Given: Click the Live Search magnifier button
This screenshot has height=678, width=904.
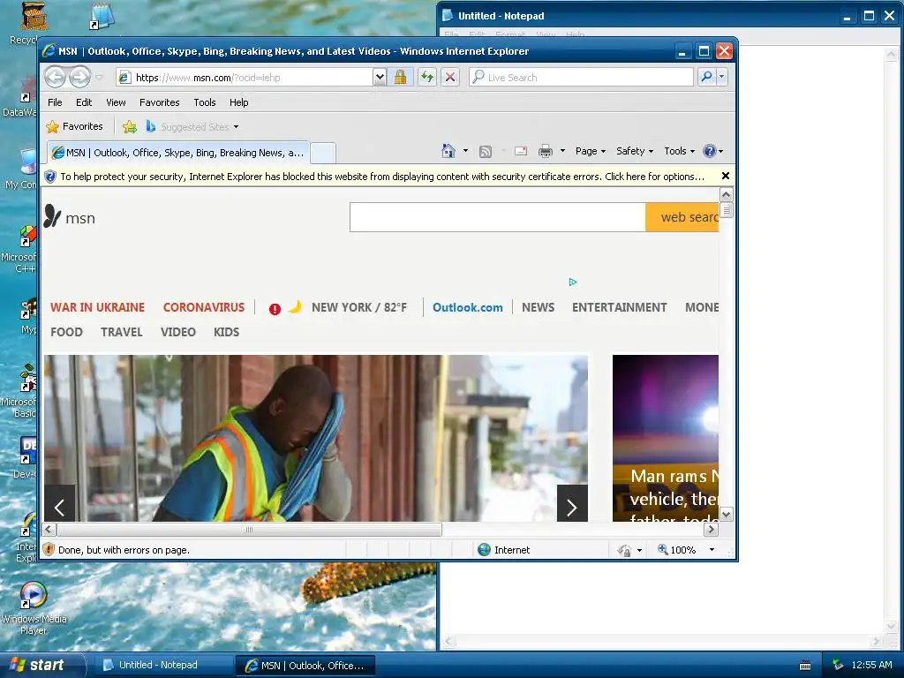Looking at the screenshot, I should 706,77.
